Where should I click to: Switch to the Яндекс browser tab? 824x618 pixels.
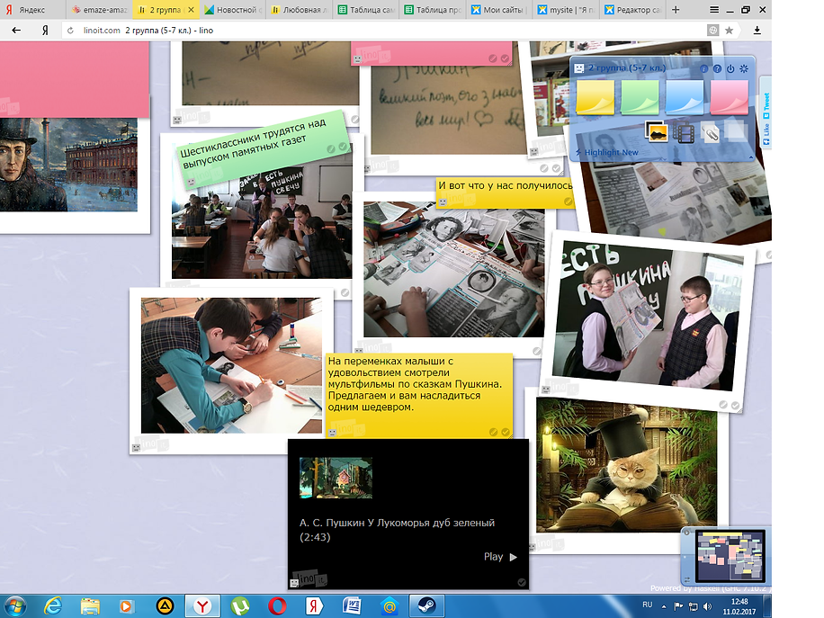click(31, 10)
